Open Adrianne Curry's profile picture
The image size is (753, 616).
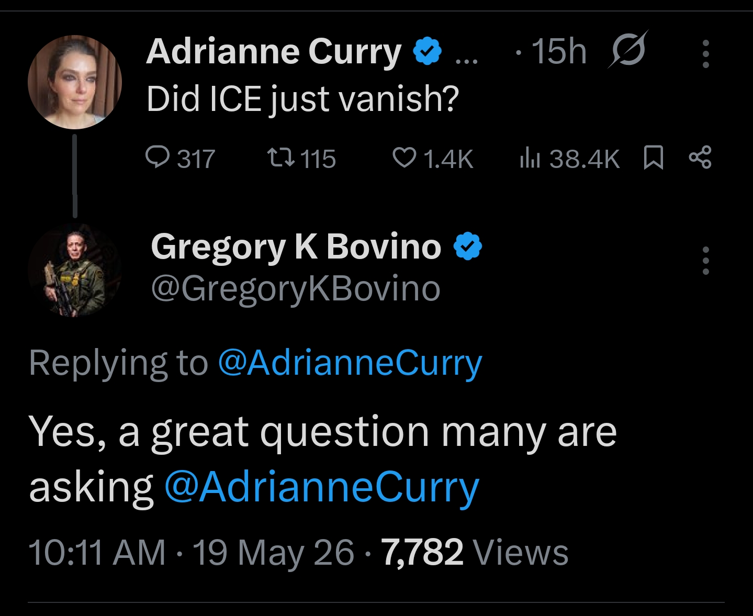pyautogui.click(x=75, y=82)
